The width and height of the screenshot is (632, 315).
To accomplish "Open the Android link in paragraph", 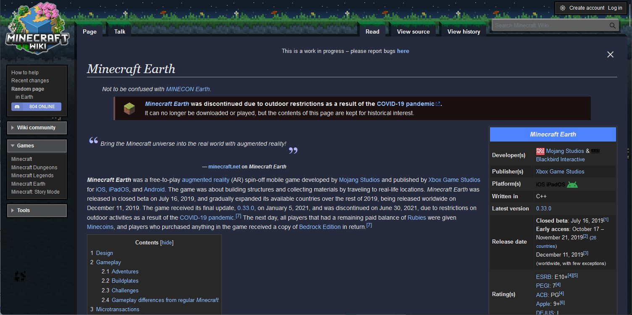I will (154, 189).
